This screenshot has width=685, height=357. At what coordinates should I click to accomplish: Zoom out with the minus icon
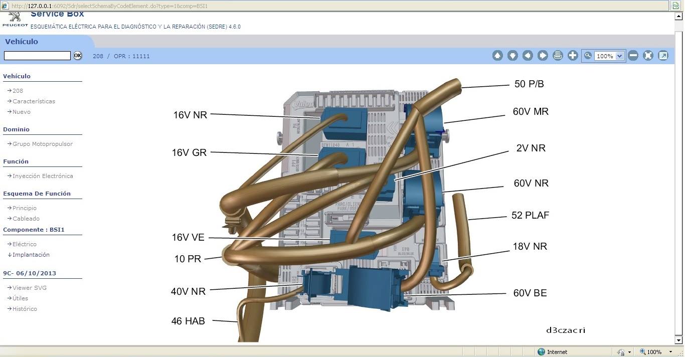633,56
